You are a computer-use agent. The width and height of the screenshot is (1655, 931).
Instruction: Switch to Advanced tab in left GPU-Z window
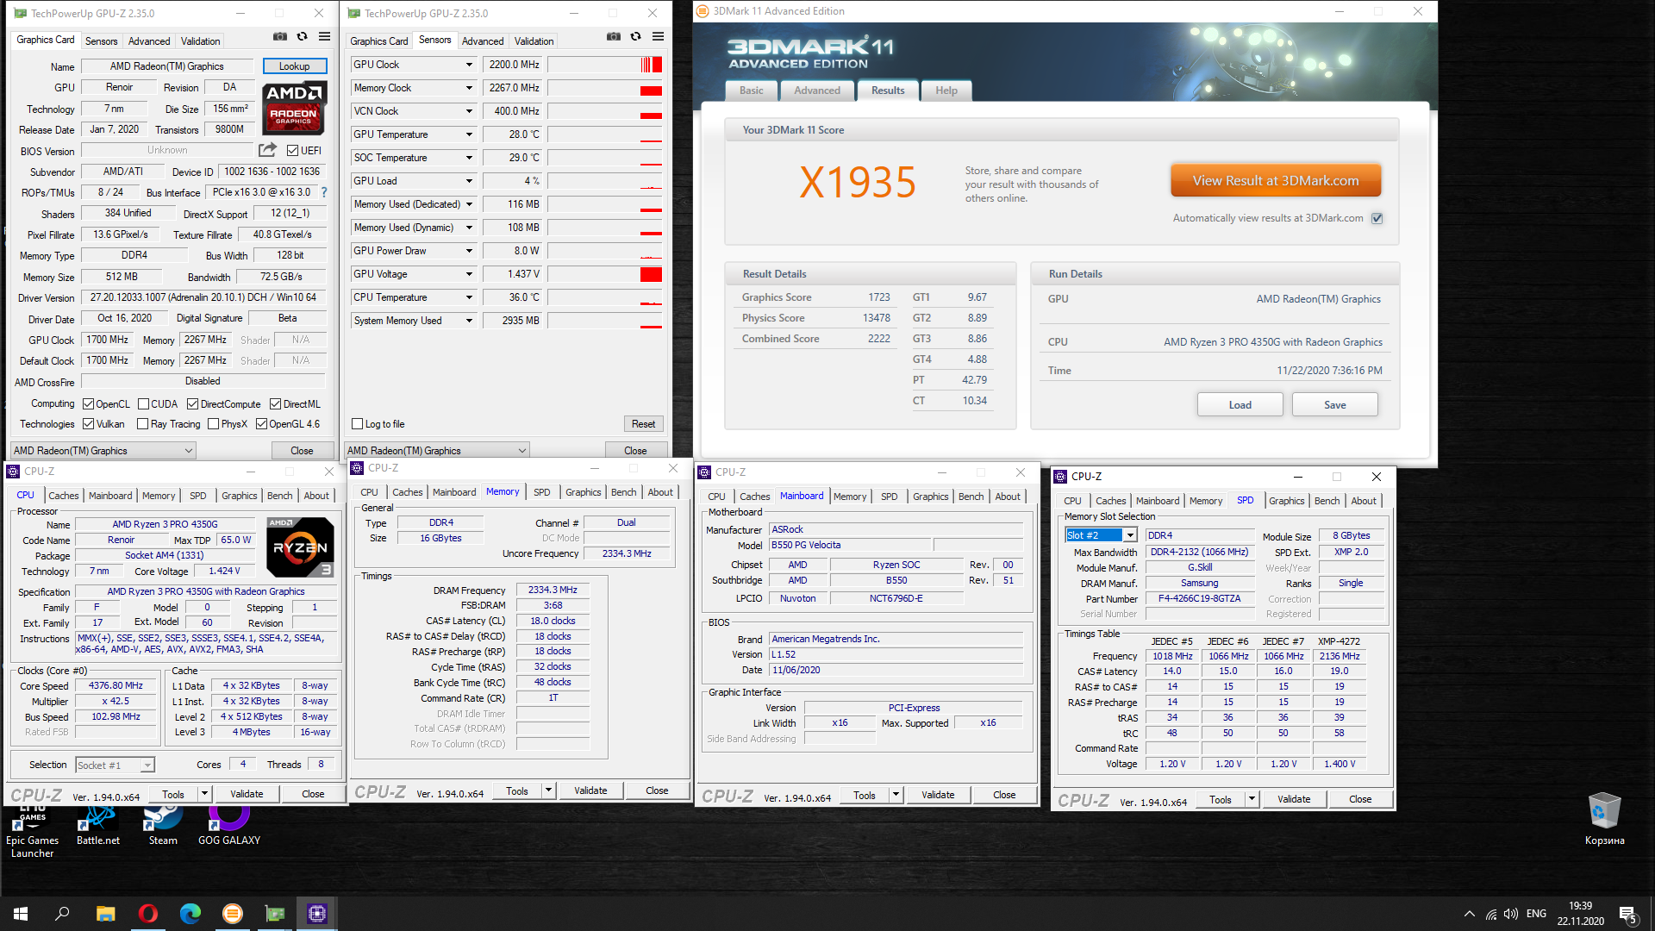[149, 41]
